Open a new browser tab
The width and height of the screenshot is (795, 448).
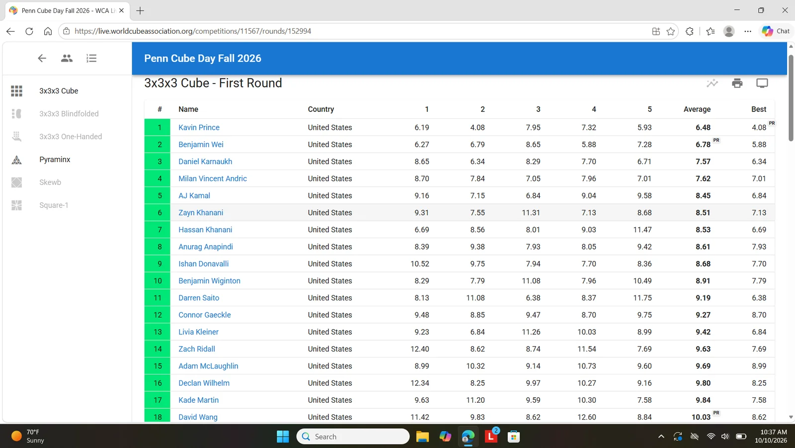coord(140,10)
